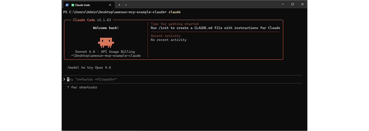The image size is (369, 131).
Task: Click the '? for shortcuts' hint
Action: pyautogui.click(x=82, y=87)
